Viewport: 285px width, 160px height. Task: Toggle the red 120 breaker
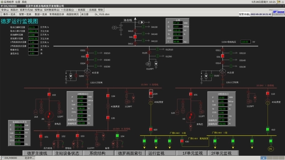[151, 94]
